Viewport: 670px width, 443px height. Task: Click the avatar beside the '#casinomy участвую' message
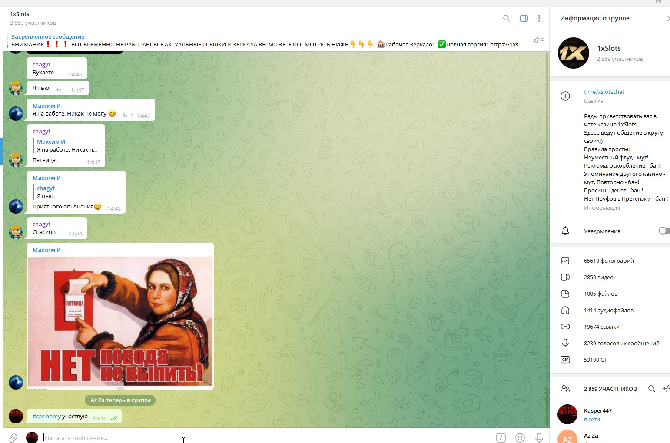pos(16,416)
